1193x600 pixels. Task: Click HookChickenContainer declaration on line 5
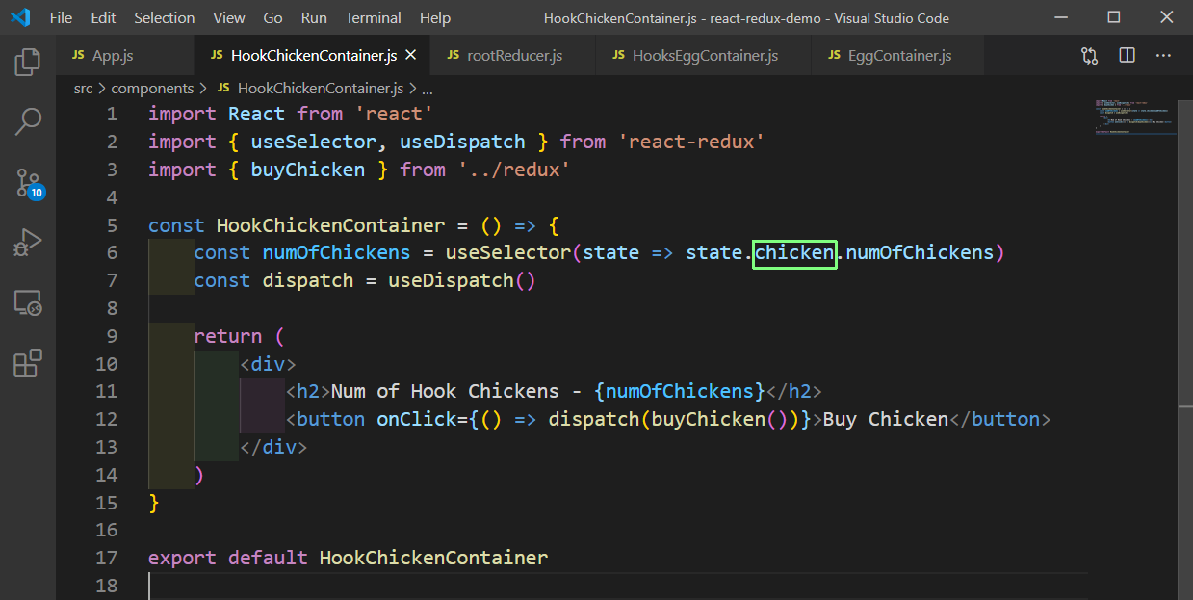click(330, 225)
